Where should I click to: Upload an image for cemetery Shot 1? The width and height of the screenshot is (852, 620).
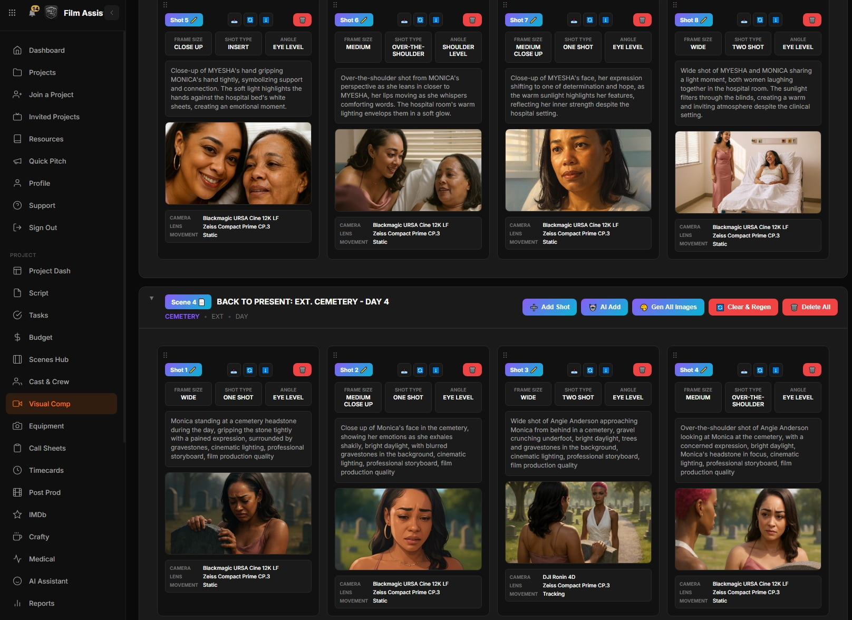234,370
